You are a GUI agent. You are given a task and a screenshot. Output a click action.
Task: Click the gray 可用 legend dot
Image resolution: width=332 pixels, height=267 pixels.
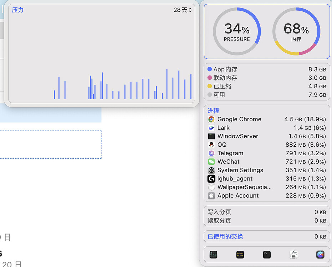coord(210,94)
